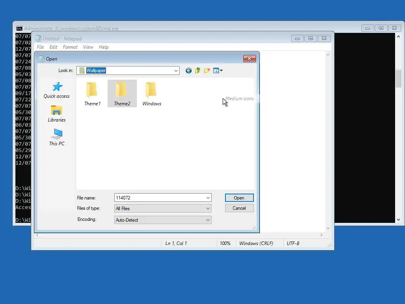Click the Open dialog resize grip
The height and width of the screenshot is (304, 405).
tap(254, 228)
